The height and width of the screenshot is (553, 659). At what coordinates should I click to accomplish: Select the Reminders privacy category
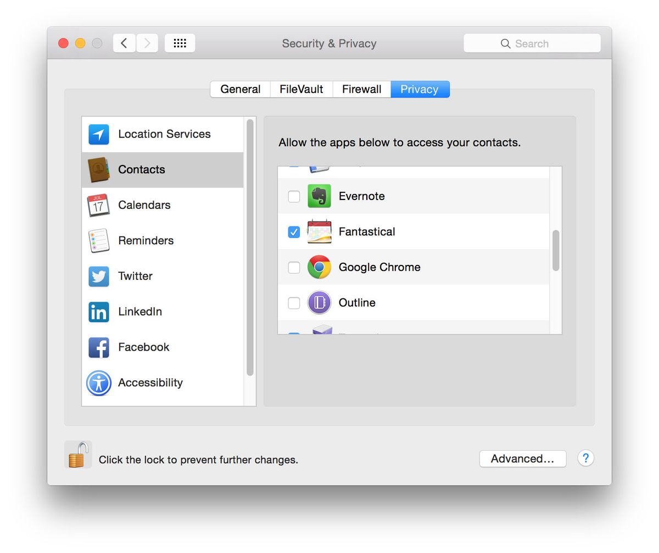tap(145, 240)
